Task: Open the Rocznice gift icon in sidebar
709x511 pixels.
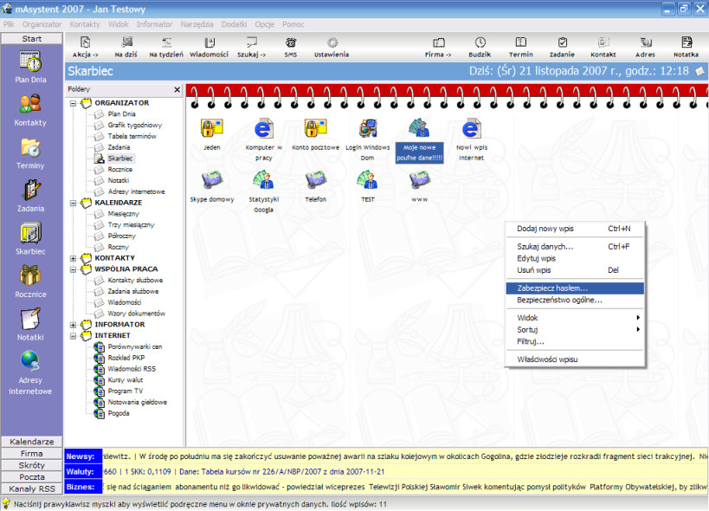Action: pyautogui.click(x=30, y=275)
